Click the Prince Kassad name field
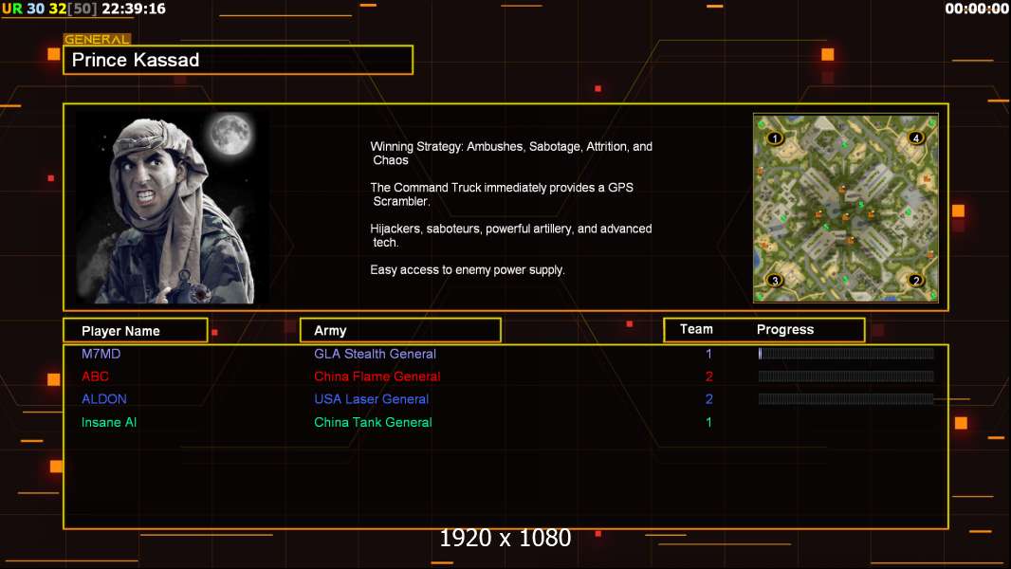 pyautogui.click(x=238, y=60)
